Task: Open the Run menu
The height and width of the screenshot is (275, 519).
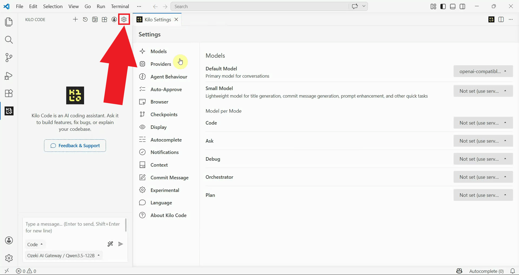Action: [101, 6]
